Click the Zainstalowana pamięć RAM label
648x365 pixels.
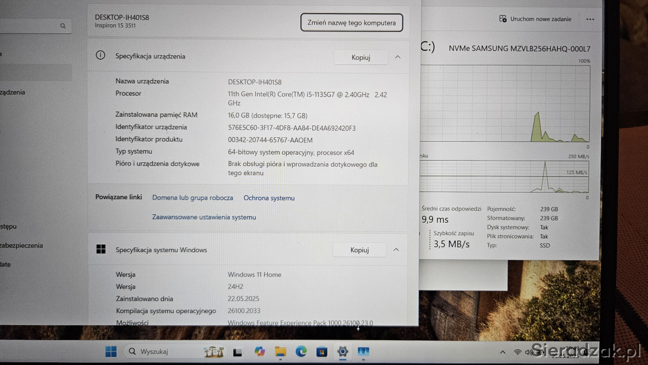click(x=157, y=115)
